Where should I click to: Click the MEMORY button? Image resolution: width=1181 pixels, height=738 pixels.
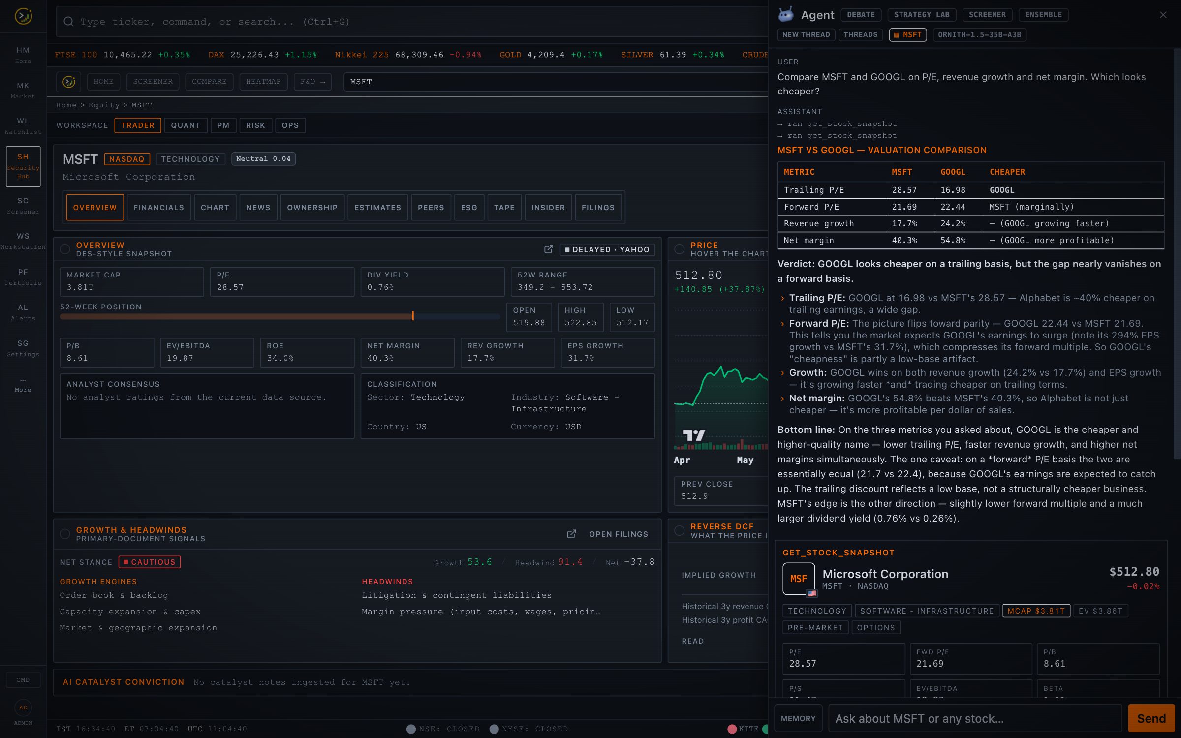(x=798, y=718)
